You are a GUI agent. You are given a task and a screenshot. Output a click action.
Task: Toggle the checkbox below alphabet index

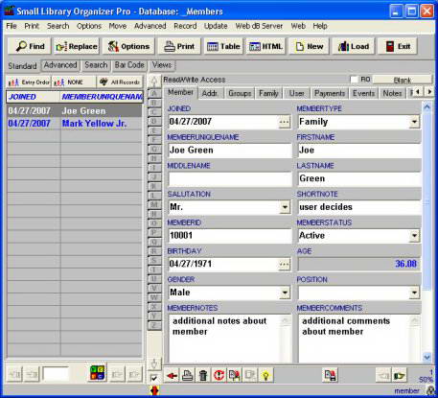(x=154, y=378)
